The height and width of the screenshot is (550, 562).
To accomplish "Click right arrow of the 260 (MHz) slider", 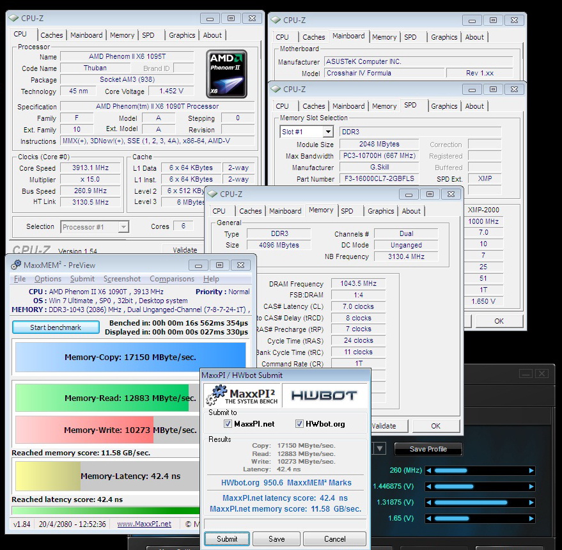I will click(531, 471).
